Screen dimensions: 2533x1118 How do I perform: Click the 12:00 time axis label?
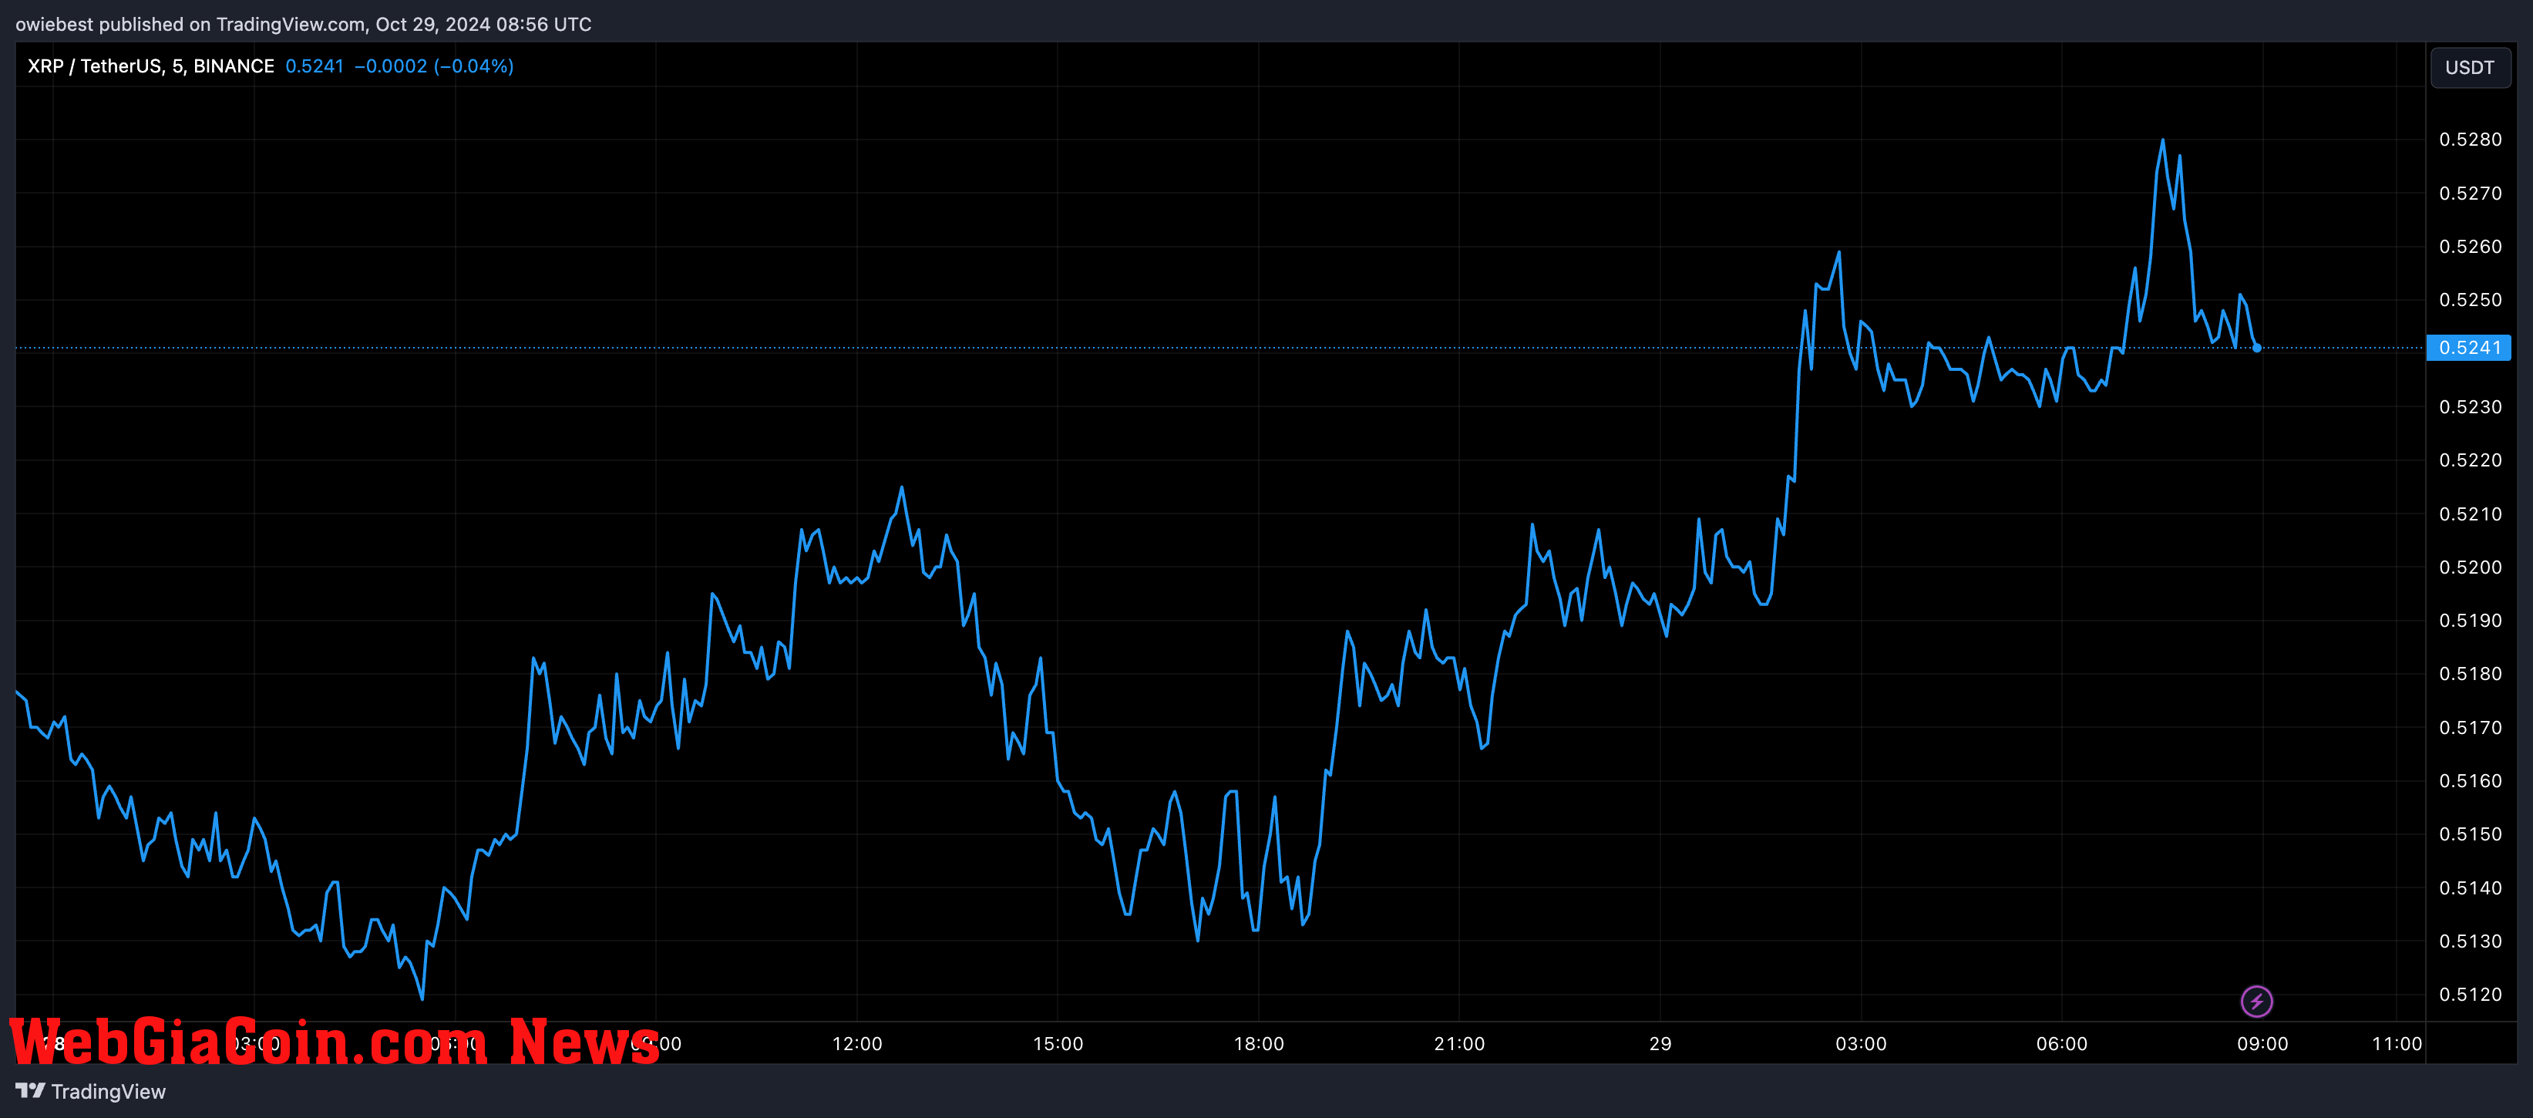point(856,1043)
